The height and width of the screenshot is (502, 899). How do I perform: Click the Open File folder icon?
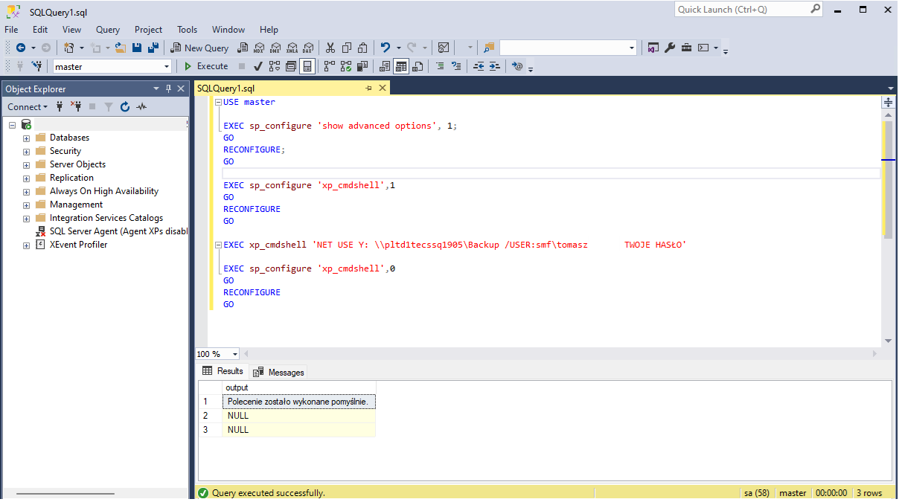click(121, 48)
